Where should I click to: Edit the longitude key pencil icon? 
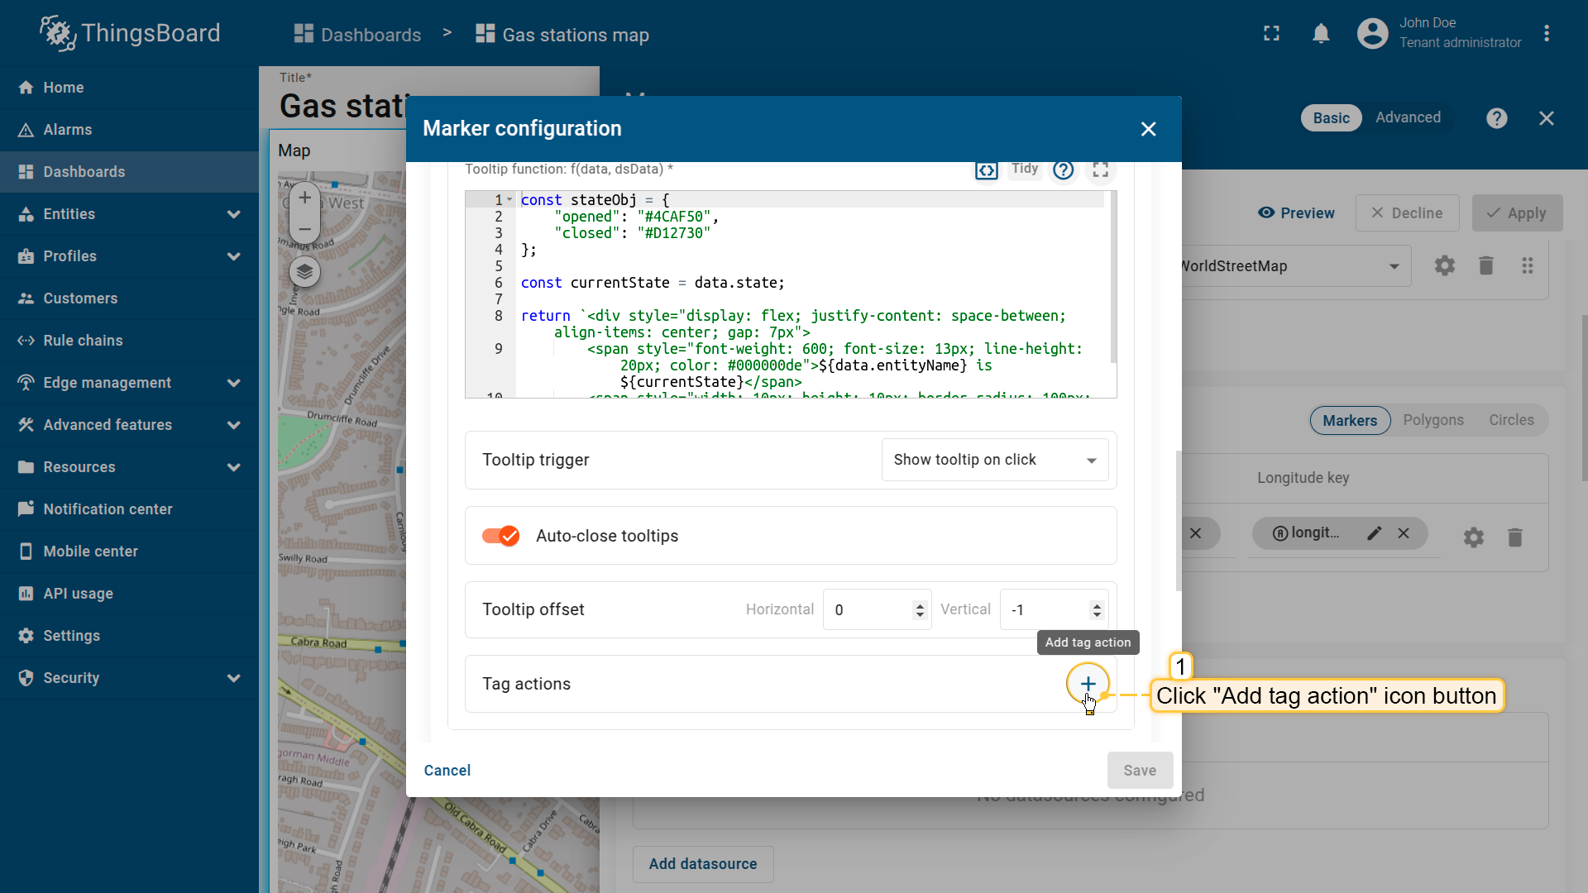click(1374, 533)
